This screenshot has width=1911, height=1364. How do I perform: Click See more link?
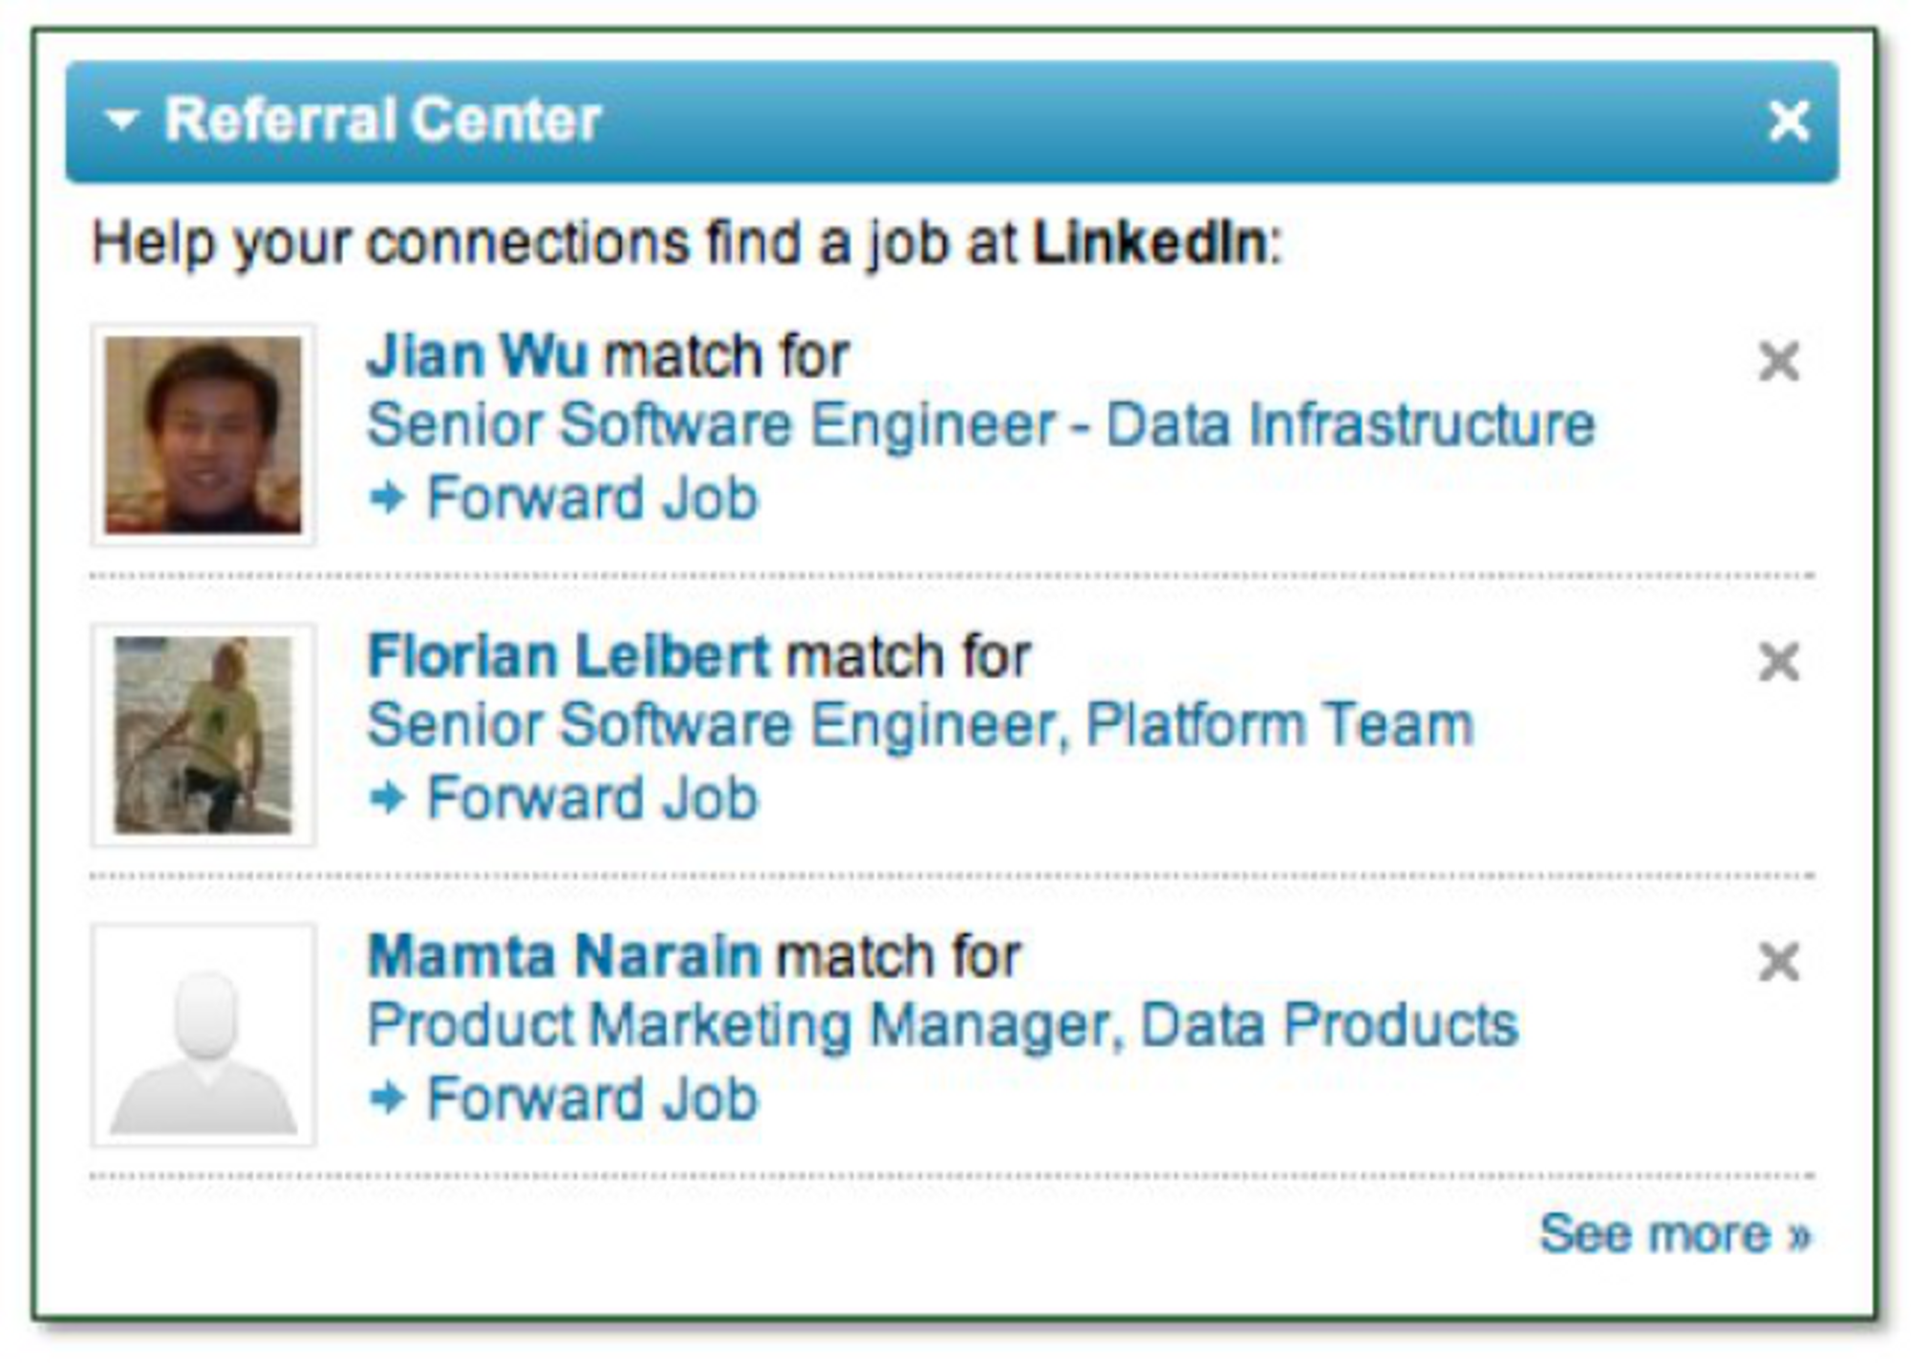(x=1674, y=1233)
